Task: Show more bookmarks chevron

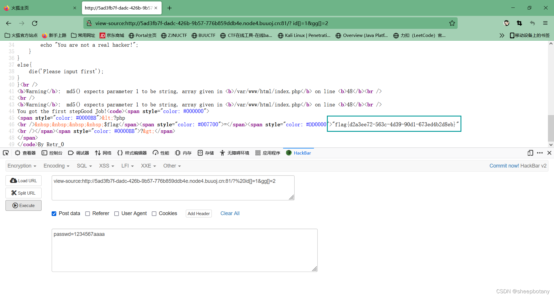Action: coord(502,35)
